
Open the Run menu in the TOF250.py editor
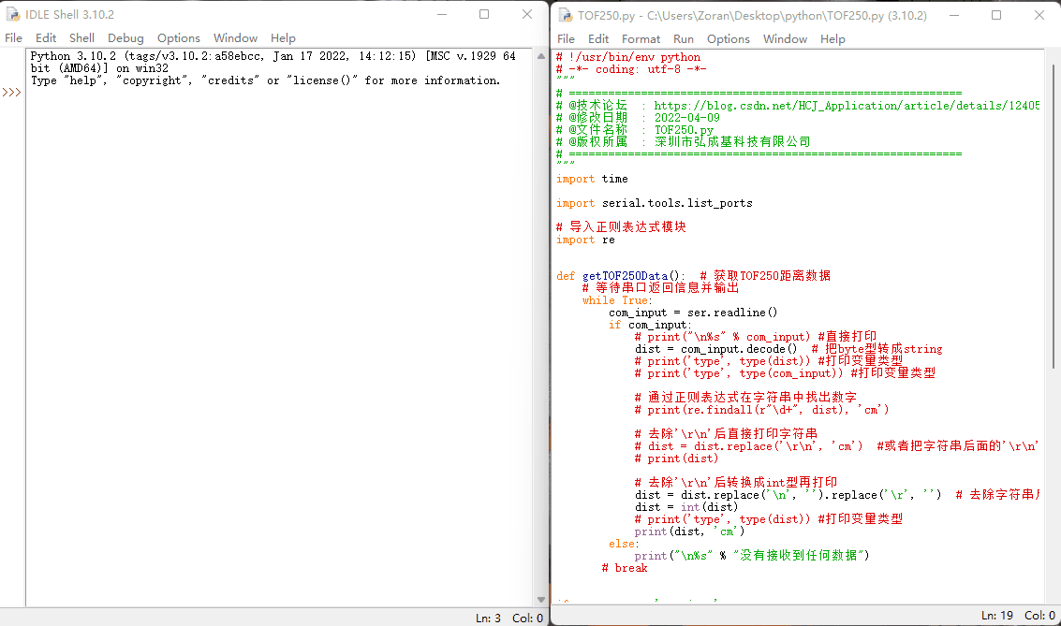click(x=683, y=39)
